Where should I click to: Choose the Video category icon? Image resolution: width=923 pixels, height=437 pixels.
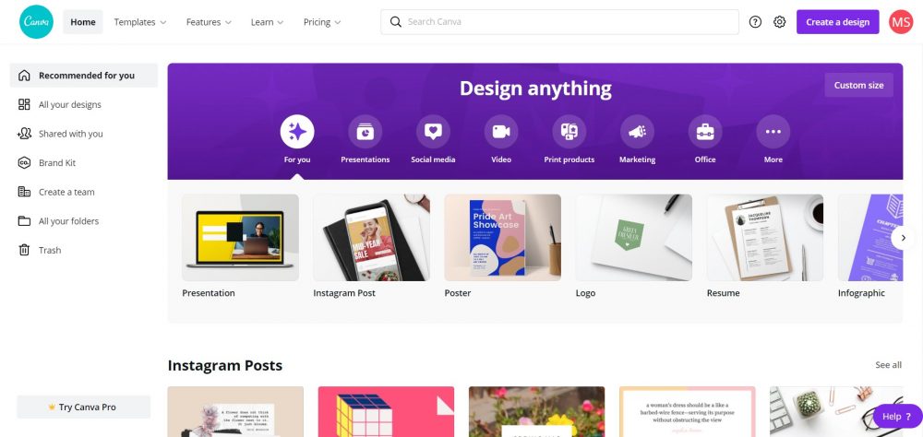(x=501, y=131)
